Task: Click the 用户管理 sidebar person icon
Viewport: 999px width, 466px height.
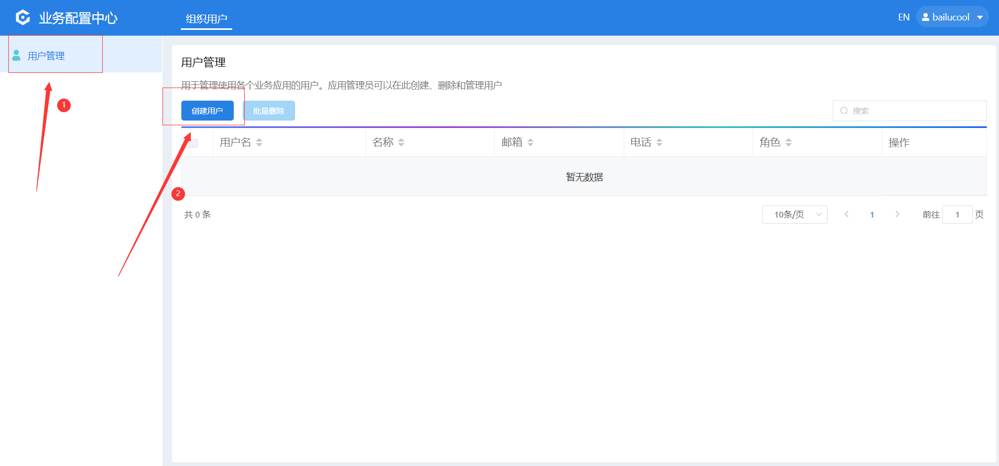Action: pos(16,55)
